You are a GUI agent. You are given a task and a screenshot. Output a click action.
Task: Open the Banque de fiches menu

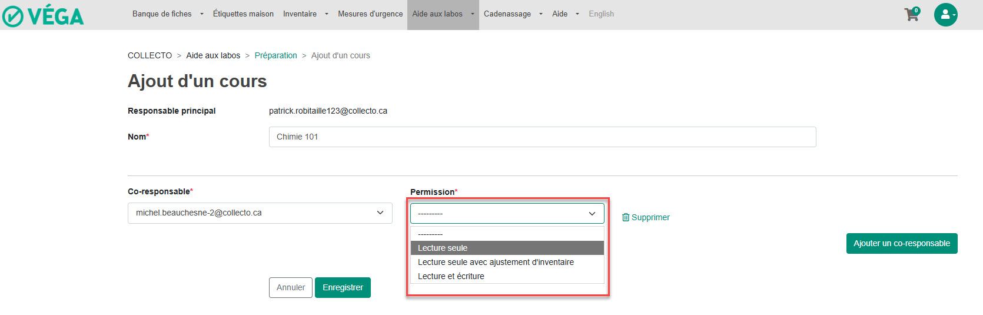168,14
